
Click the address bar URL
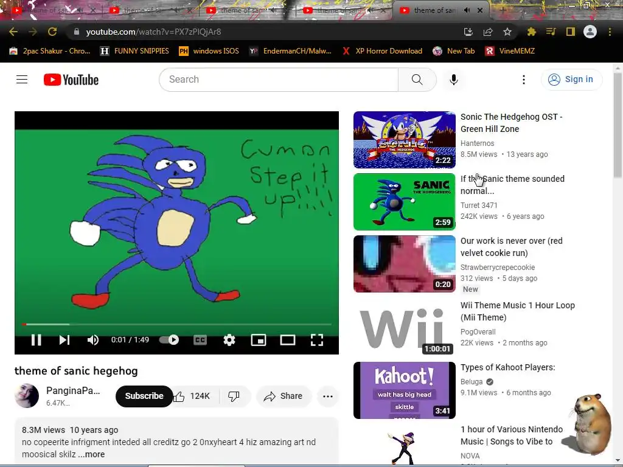coord(153,32)
